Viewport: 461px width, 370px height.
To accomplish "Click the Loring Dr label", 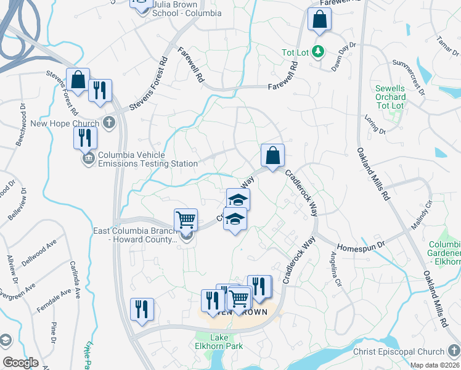I will point(375,125).
